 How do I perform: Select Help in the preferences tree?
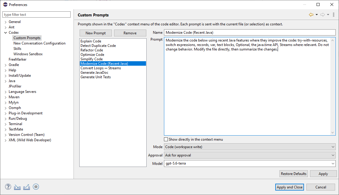12,70
